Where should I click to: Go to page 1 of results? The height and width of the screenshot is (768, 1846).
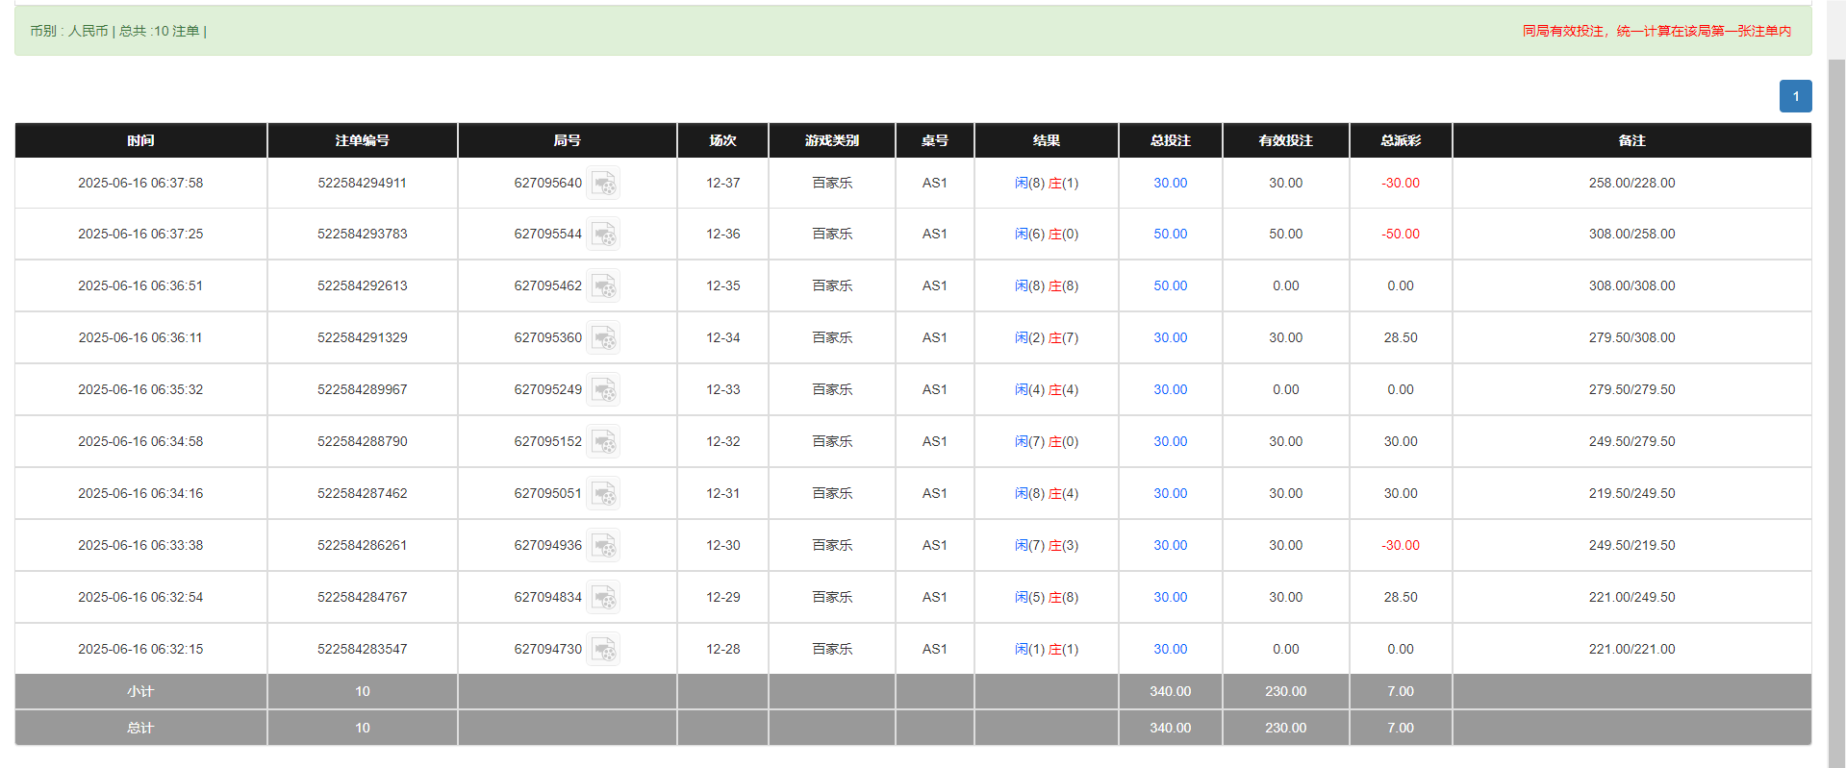coord(1795,96)
